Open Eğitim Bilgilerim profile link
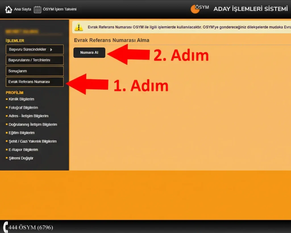 (22, 133)
